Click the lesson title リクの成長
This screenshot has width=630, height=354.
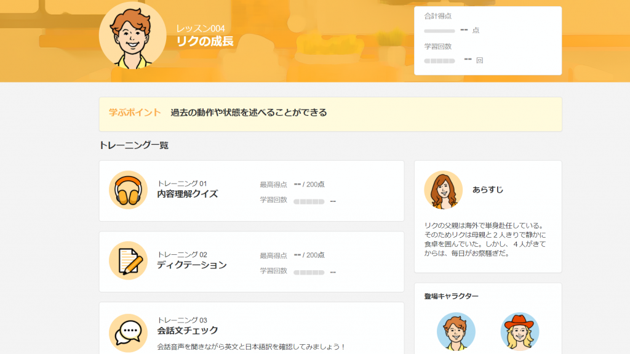point(205,41)
